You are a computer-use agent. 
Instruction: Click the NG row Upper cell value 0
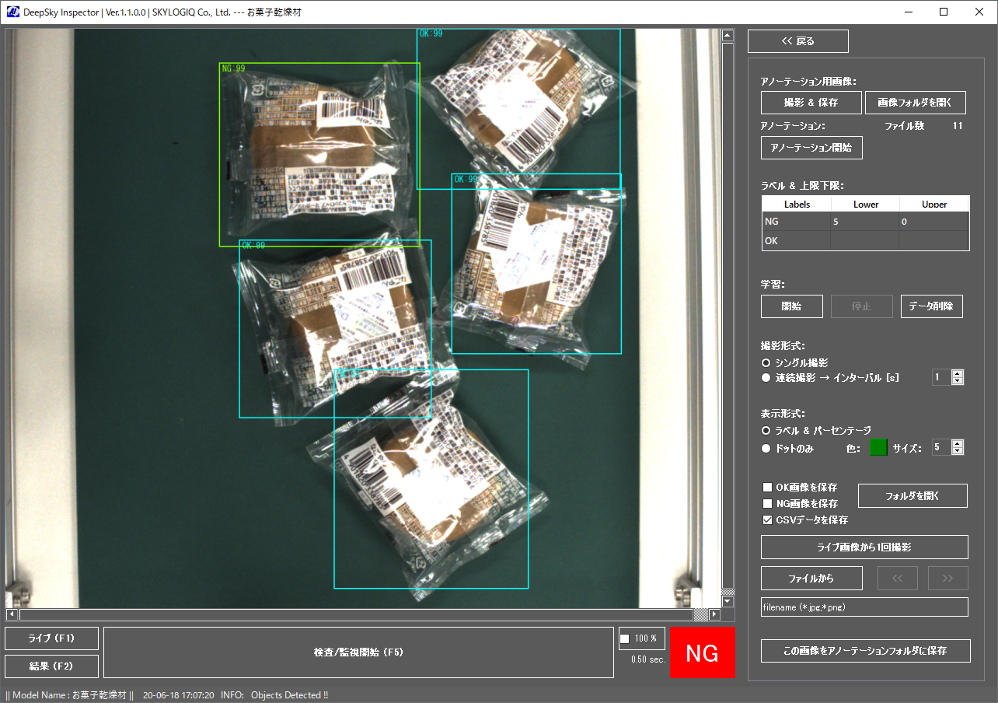934,222
